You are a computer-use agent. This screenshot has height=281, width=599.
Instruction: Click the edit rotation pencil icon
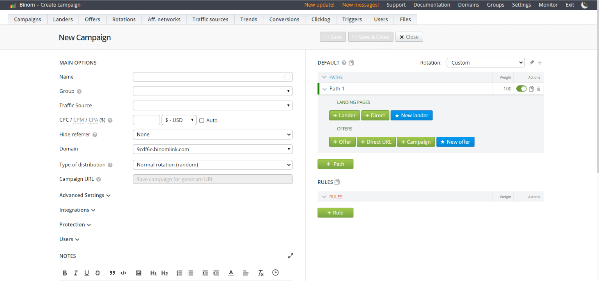click(532, 63)
